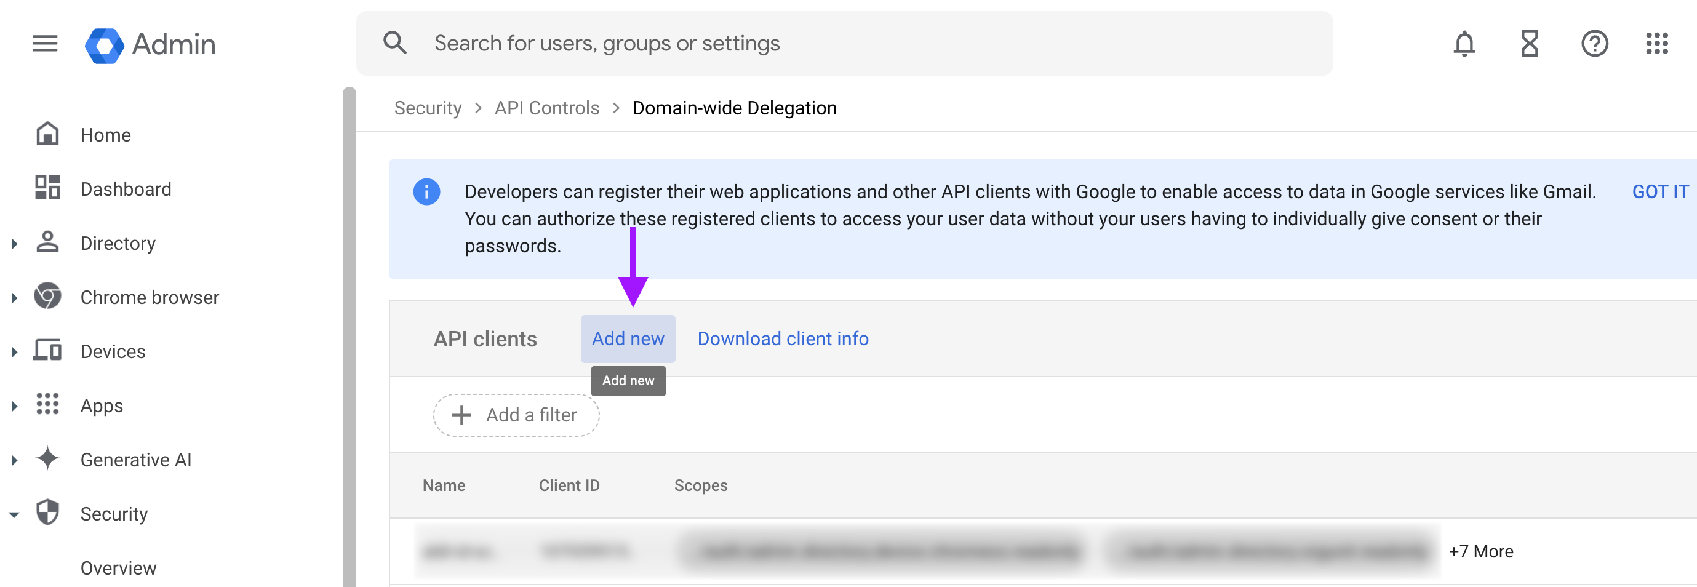Open Dashboard in sidebar

click(x=125, y=189)
